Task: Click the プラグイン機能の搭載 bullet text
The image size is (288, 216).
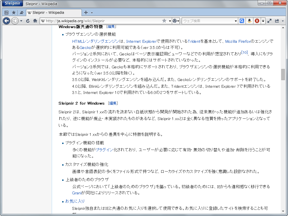Action: (x=85, y=143)
